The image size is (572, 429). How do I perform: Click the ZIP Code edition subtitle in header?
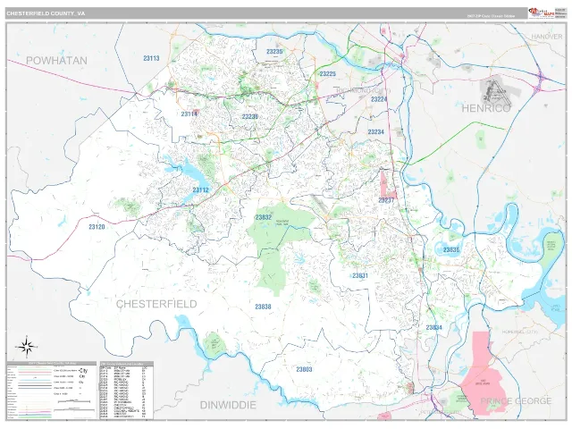pos(491,16)
